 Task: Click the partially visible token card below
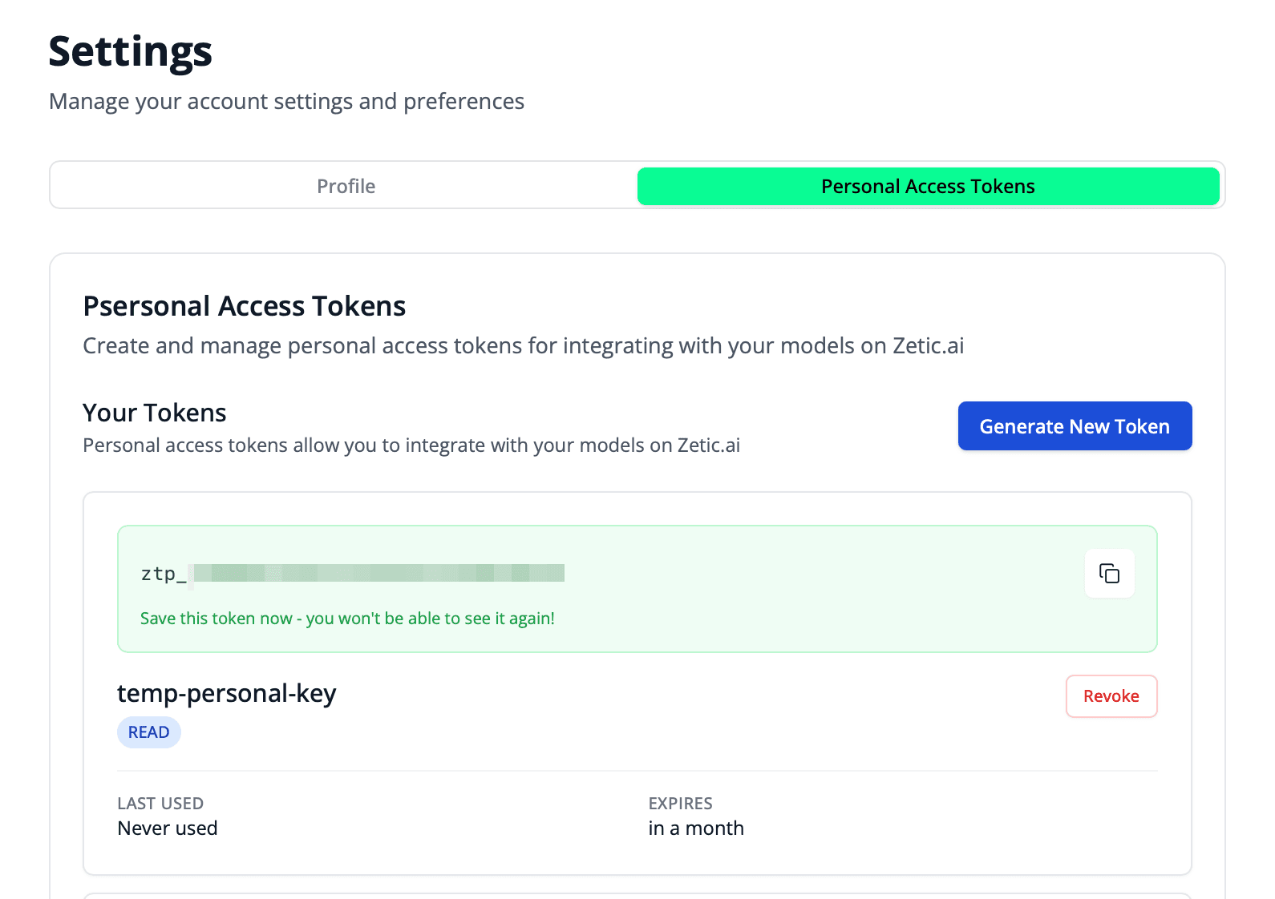coord(637,895)
